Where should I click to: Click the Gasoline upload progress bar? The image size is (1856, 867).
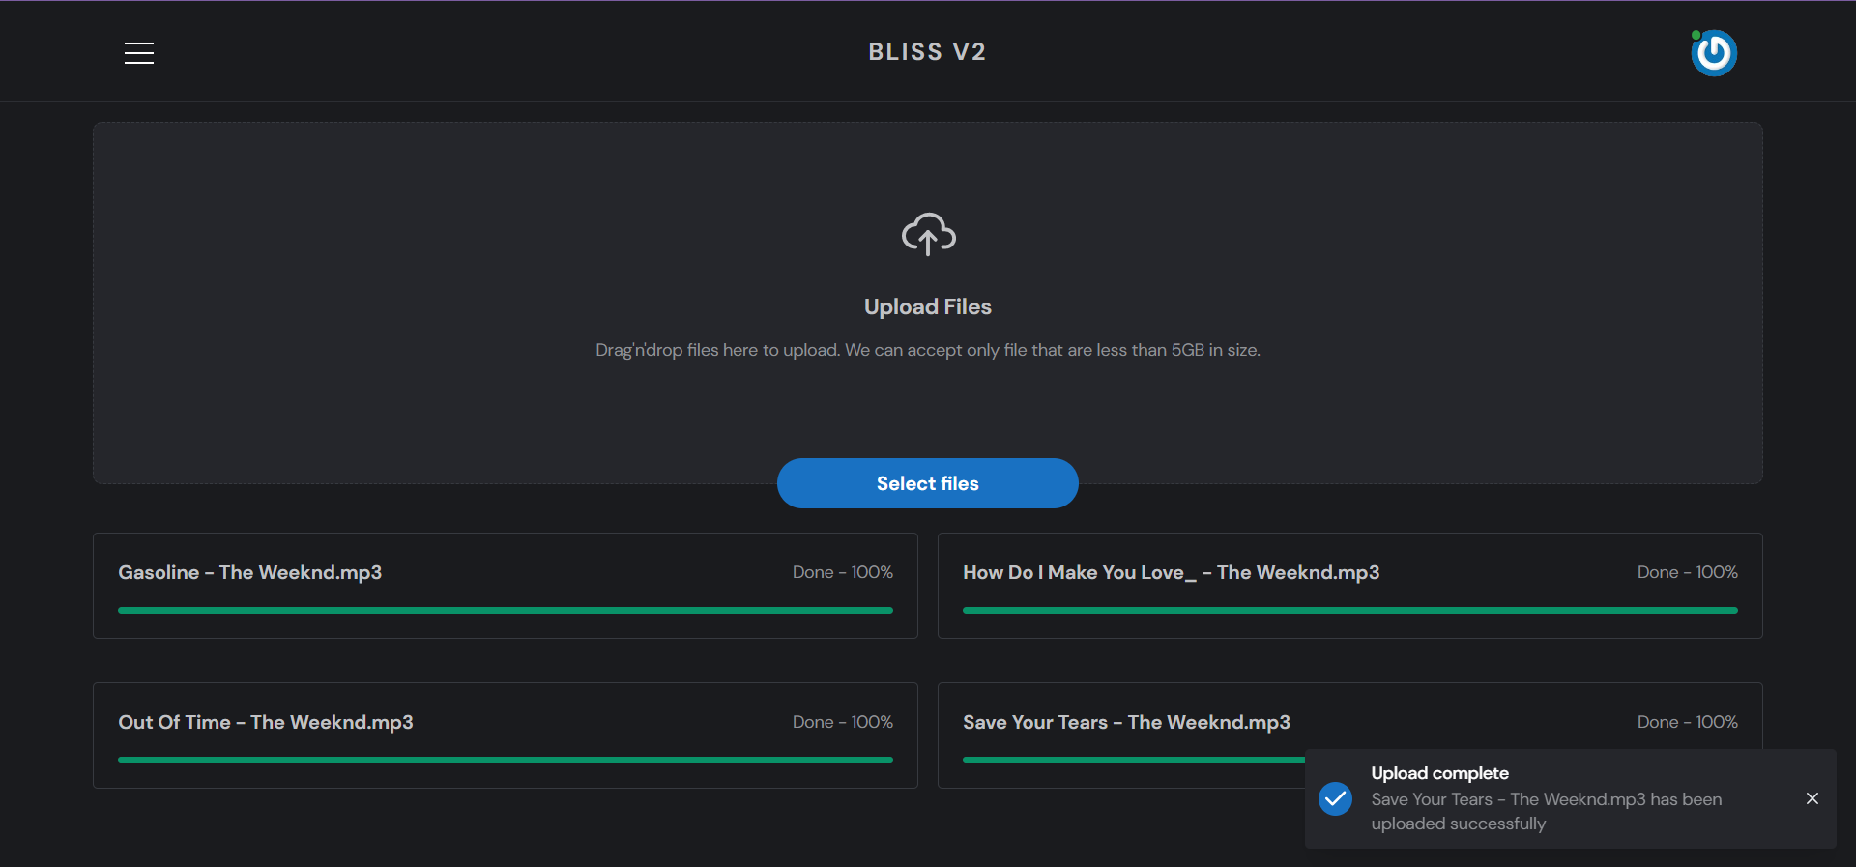click(x=505, y=610)
